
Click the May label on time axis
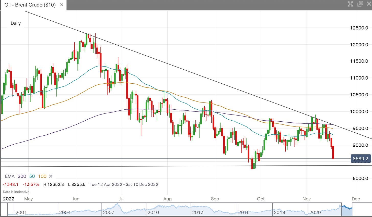[x=29, y=199]
